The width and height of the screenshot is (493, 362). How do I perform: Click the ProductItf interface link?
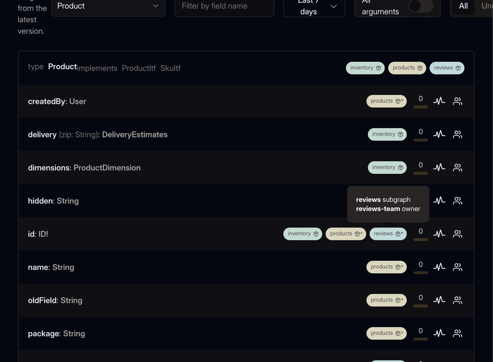(x=139, y=68)
